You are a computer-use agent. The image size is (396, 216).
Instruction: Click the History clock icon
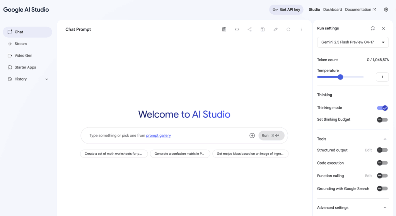click(x=10, y=79)
